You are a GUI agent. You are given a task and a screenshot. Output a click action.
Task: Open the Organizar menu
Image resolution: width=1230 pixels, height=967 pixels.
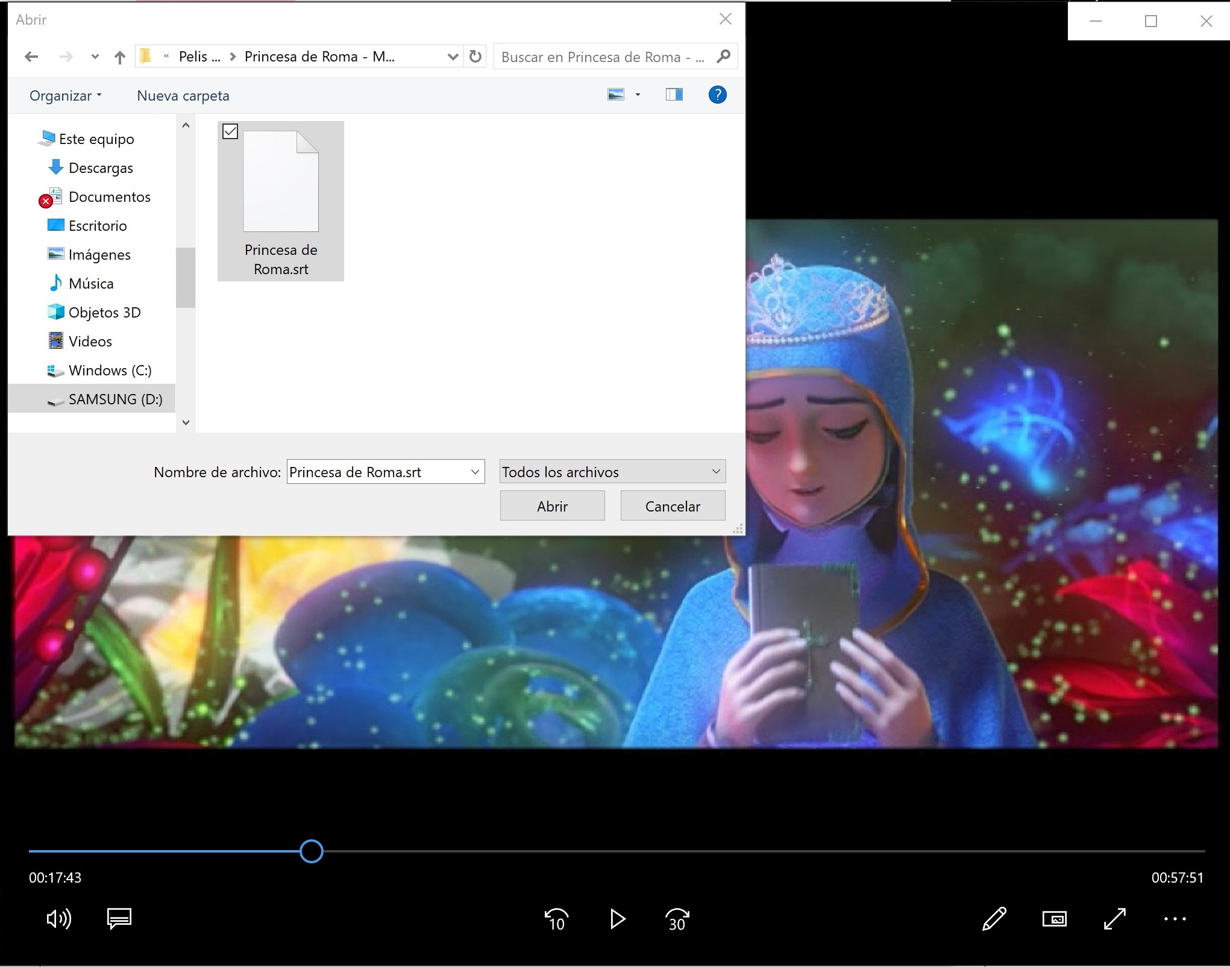coord(65,96)
